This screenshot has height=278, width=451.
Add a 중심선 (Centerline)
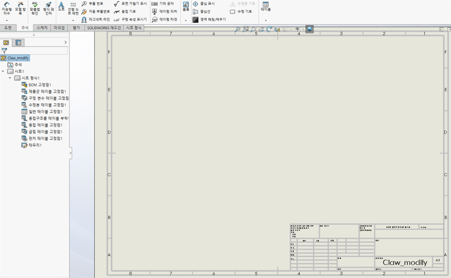(x=201, y=12)
